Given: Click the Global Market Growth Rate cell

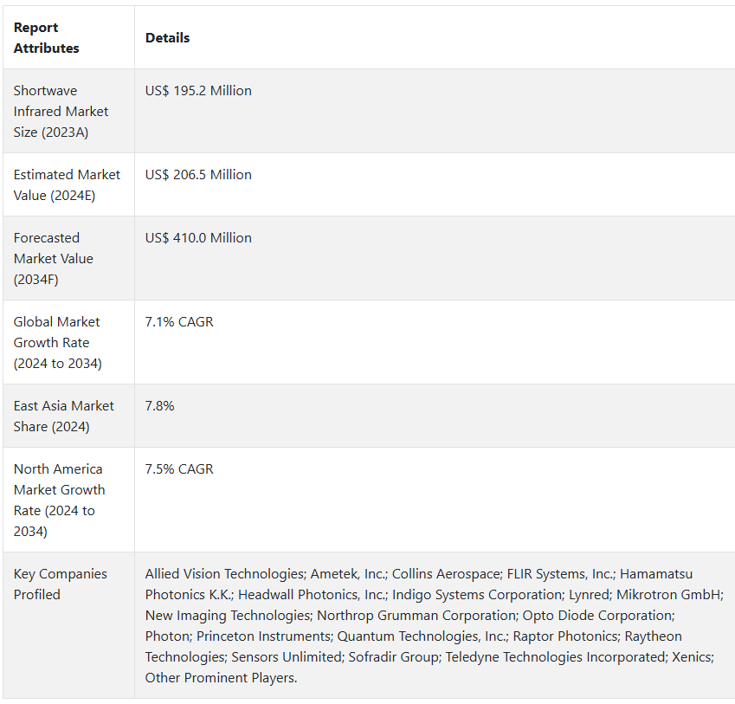Looking at the screenshot, I should point(57,342).
